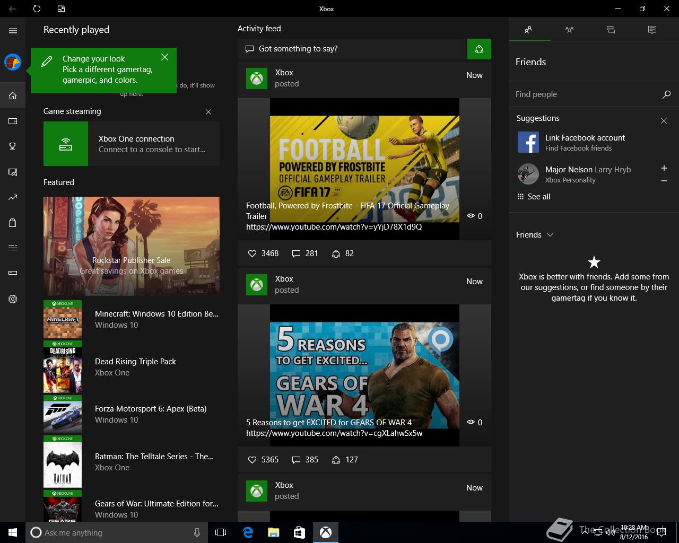Open FIFA 17 YouTube link
This screenshot has width=679, height=543.
pos(334,227)
